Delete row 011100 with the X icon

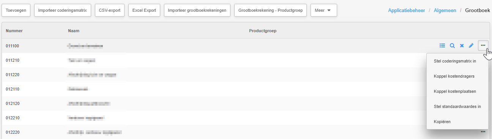pyautogui.click(x=462, y=45)
